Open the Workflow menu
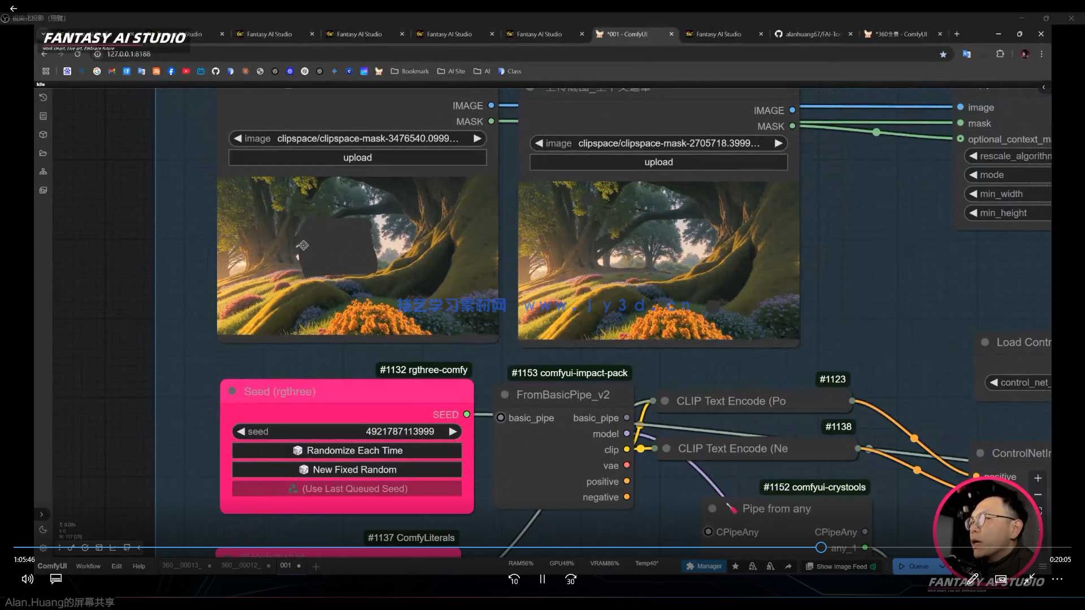This screenshot has height=610, width=1085. 88,566
